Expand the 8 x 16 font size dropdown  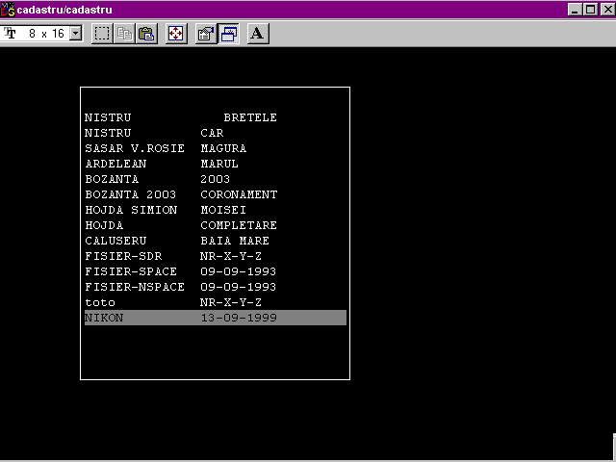[76, 34]
